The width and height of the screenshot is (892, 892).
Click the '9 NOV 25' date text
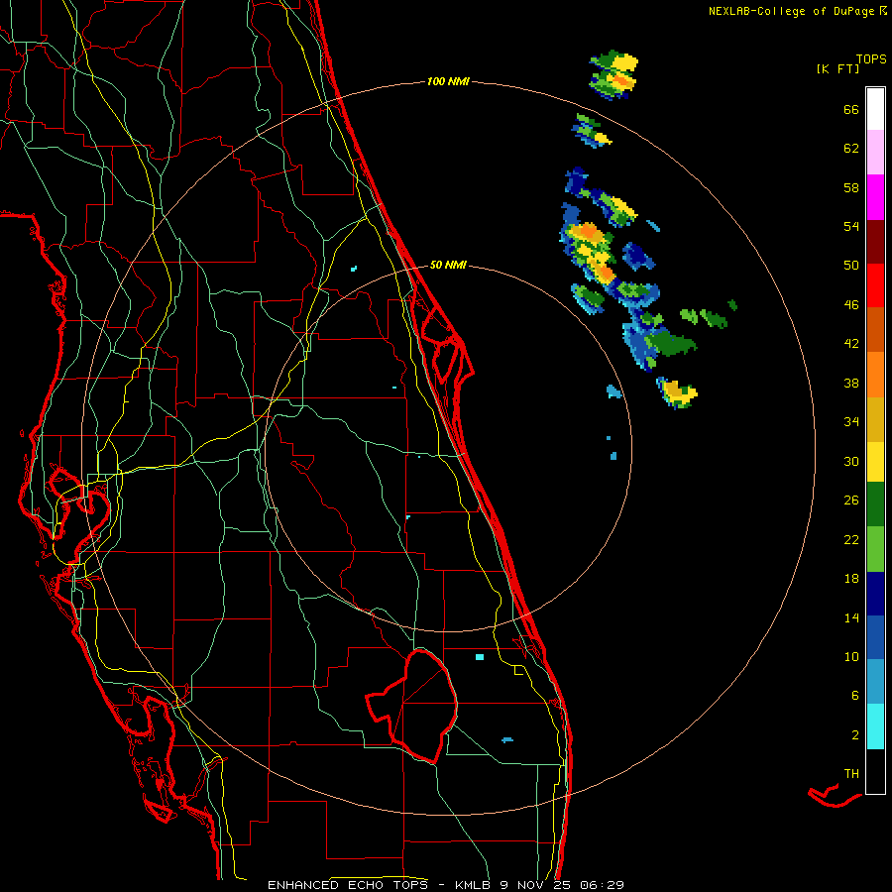pos(535,885)
